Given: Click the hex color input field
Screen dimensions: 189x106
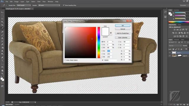Looking at the screenshot, I should click(x=110, y=60).
